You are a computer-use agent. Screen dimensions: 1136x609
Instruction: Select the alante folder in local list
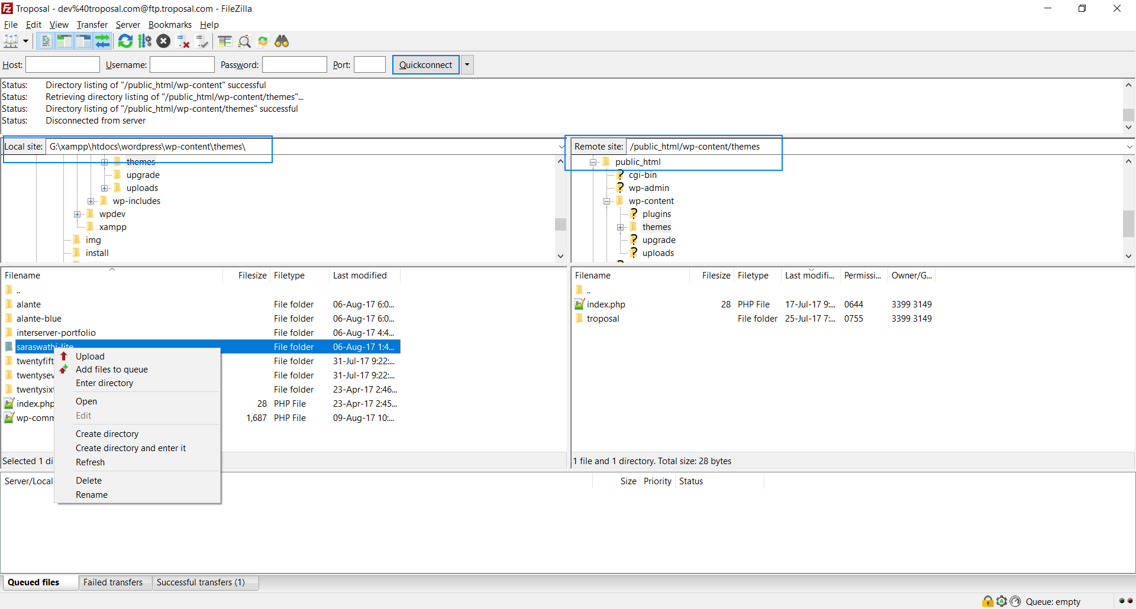click(x=28, y=304)
